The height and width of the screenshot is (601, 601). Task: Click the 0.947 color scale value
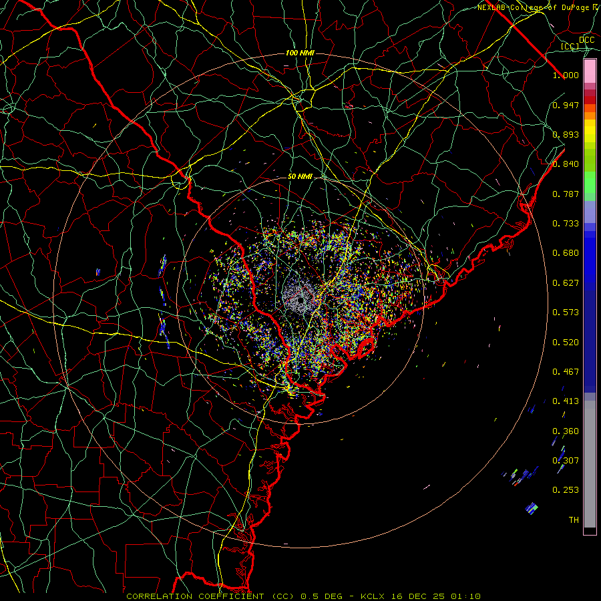(x=566, y=105)
